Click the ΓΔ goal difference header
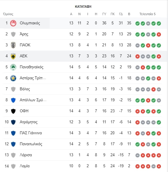Image resolution: width=168 pixels, height=172 pixels. (x=121, y=14)
